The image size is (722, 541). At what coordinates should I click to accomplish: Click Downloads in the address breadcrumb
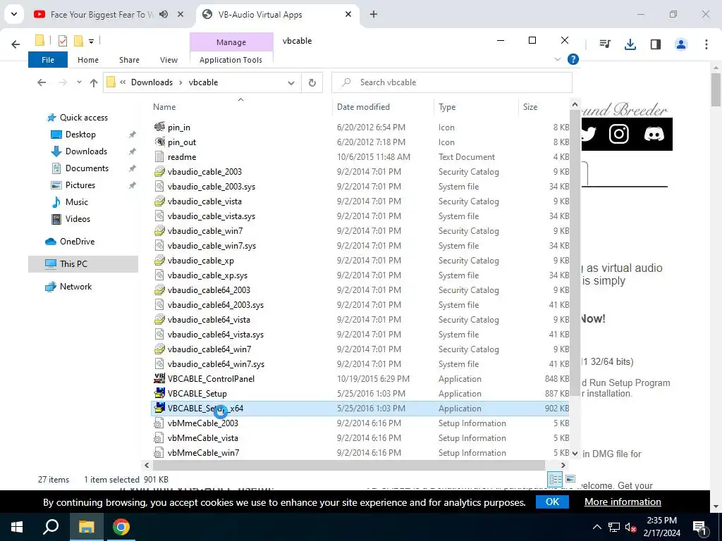[152, 82]
